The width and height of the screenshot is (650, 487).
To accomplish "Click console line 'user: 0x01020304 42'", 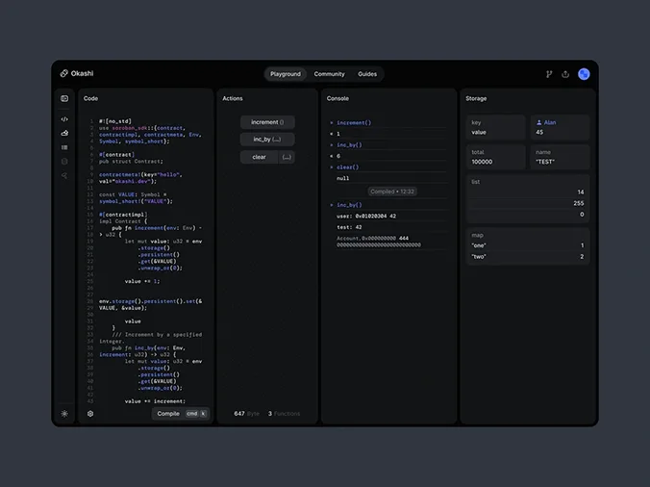I will point(366,217).
